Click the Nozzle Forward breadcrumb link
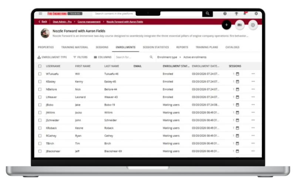The image size is (296, 185). 125,22
